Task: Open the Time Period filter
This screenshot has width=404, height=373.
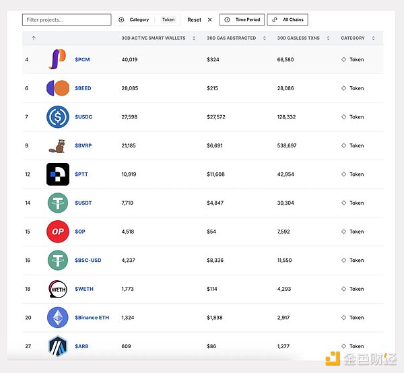Action: coord(242,20)
